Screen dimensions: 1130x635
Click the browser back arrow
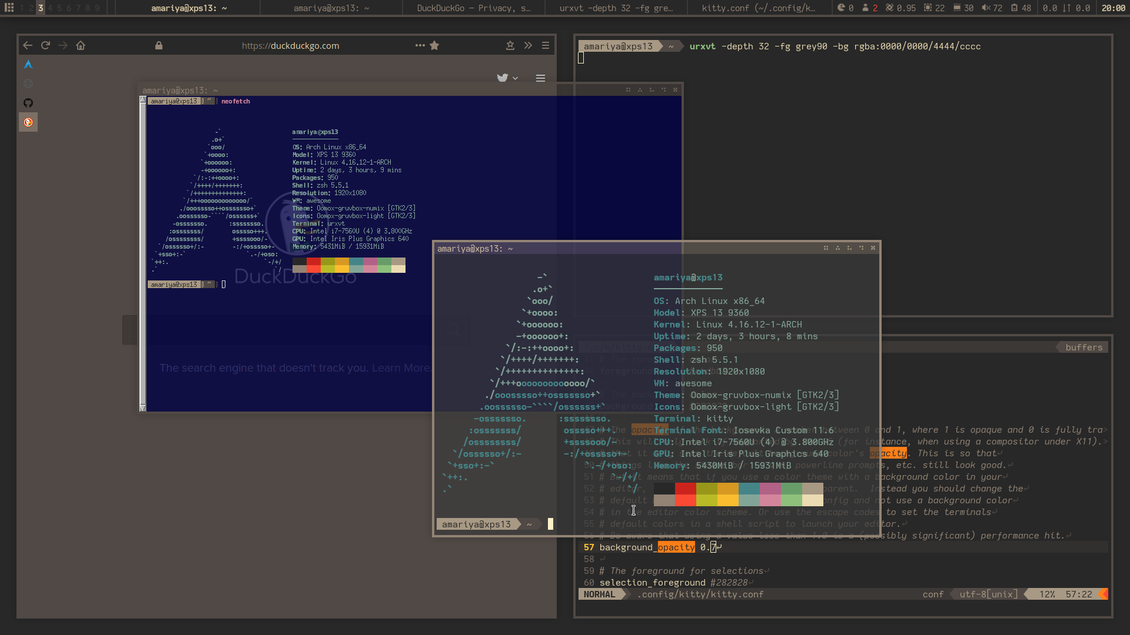point(28,45)
